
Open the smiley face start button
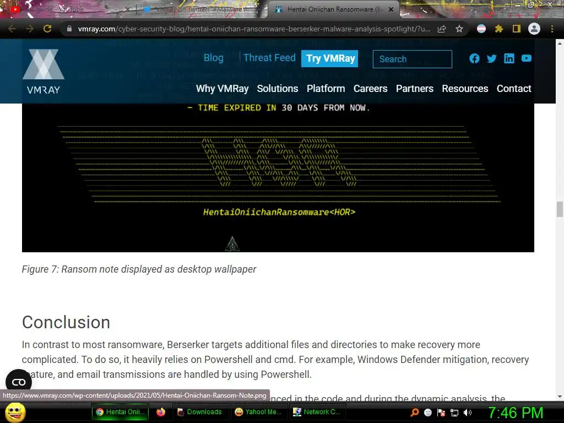click(15, 412)
